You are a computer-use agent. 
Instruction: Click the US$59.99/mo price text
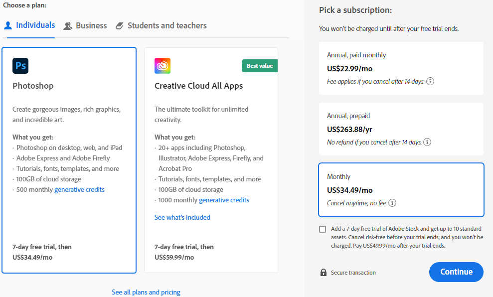click(174, 258)
